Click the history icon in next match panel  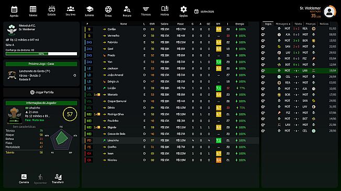[74, 75]
